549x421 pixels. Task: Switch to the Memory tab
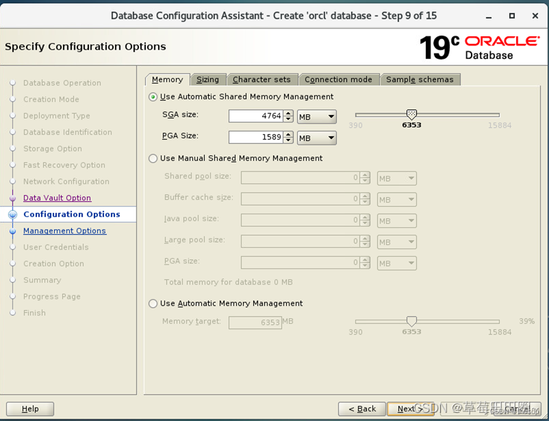[x=168, y=79]
